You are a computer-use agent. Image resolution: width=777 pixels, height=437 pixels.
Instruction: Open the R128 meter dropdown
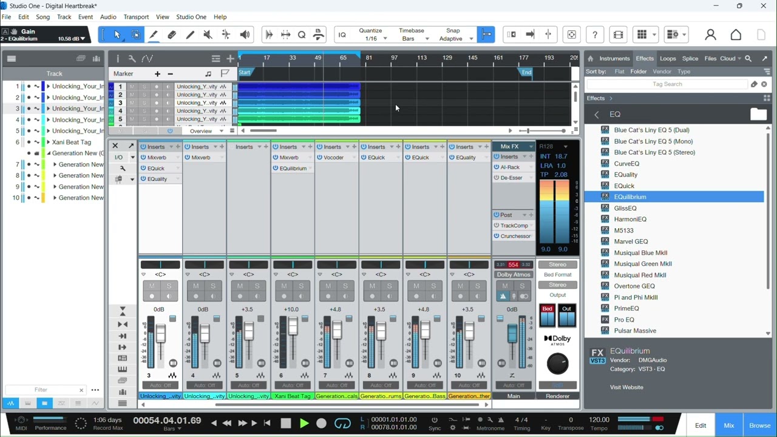coord(565,146)
